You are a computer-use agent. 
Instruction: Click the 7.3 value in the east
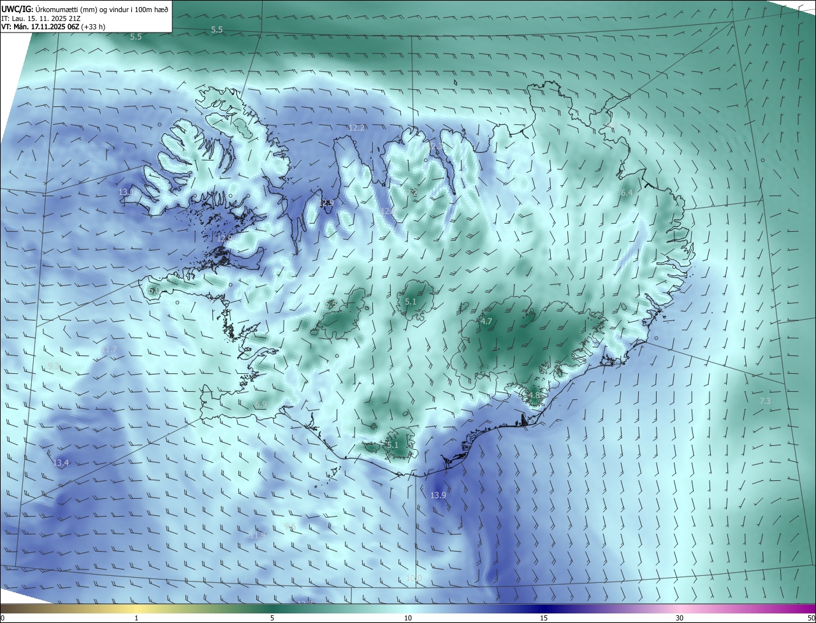pyautogui.click(x=765, y=401)
